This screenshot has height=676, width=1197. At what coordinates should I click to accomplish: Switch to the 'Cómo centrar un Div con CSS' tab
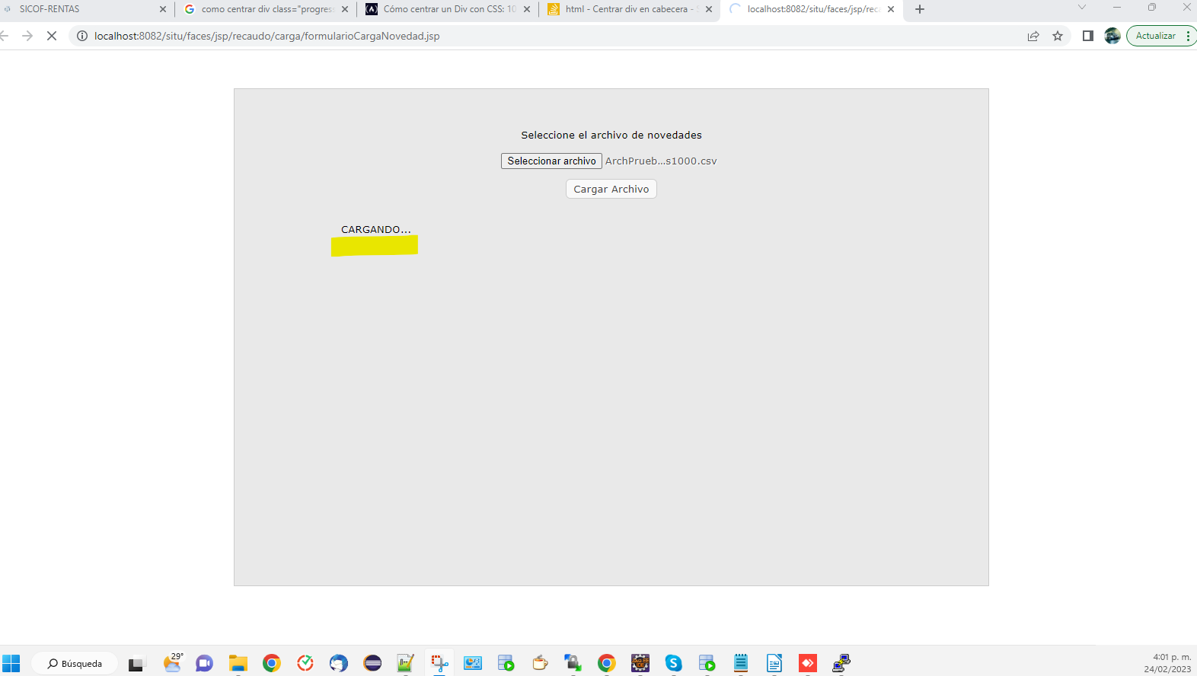442,9
